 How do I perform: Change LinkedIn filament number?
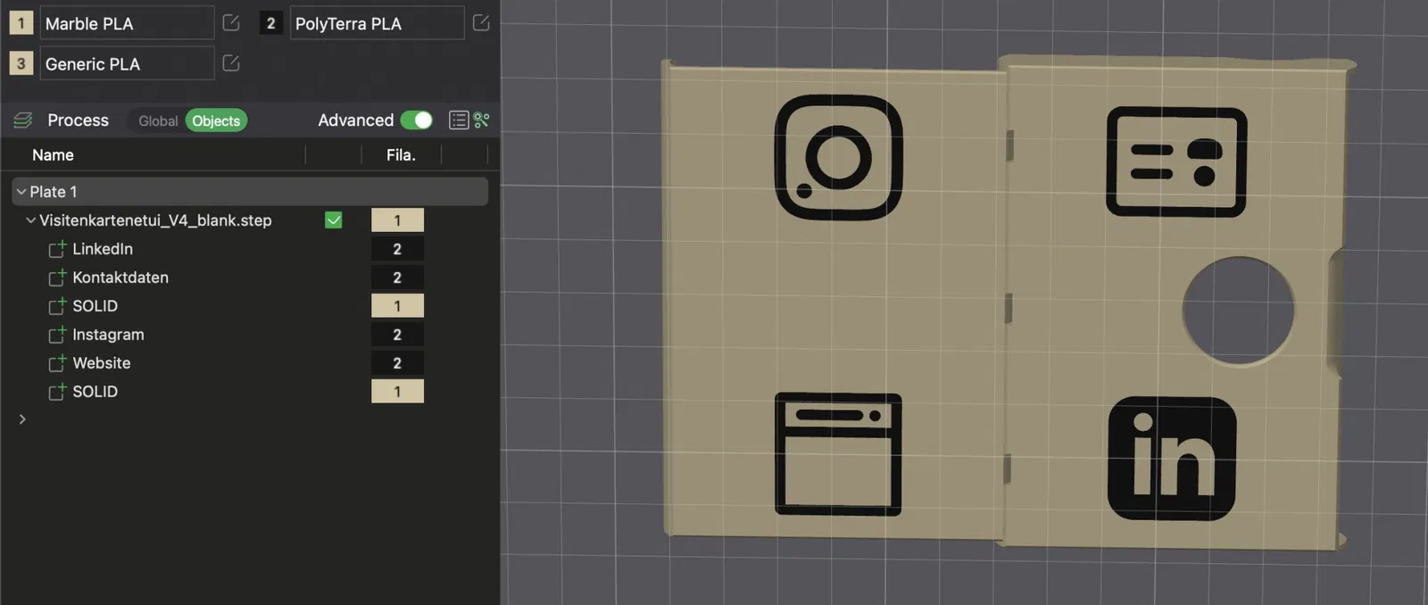click(x=397, y=249)
